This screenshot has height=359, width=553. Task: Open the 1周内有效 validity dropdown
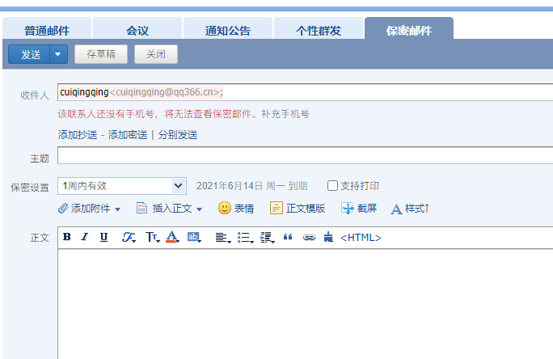[x=122, y=186]
